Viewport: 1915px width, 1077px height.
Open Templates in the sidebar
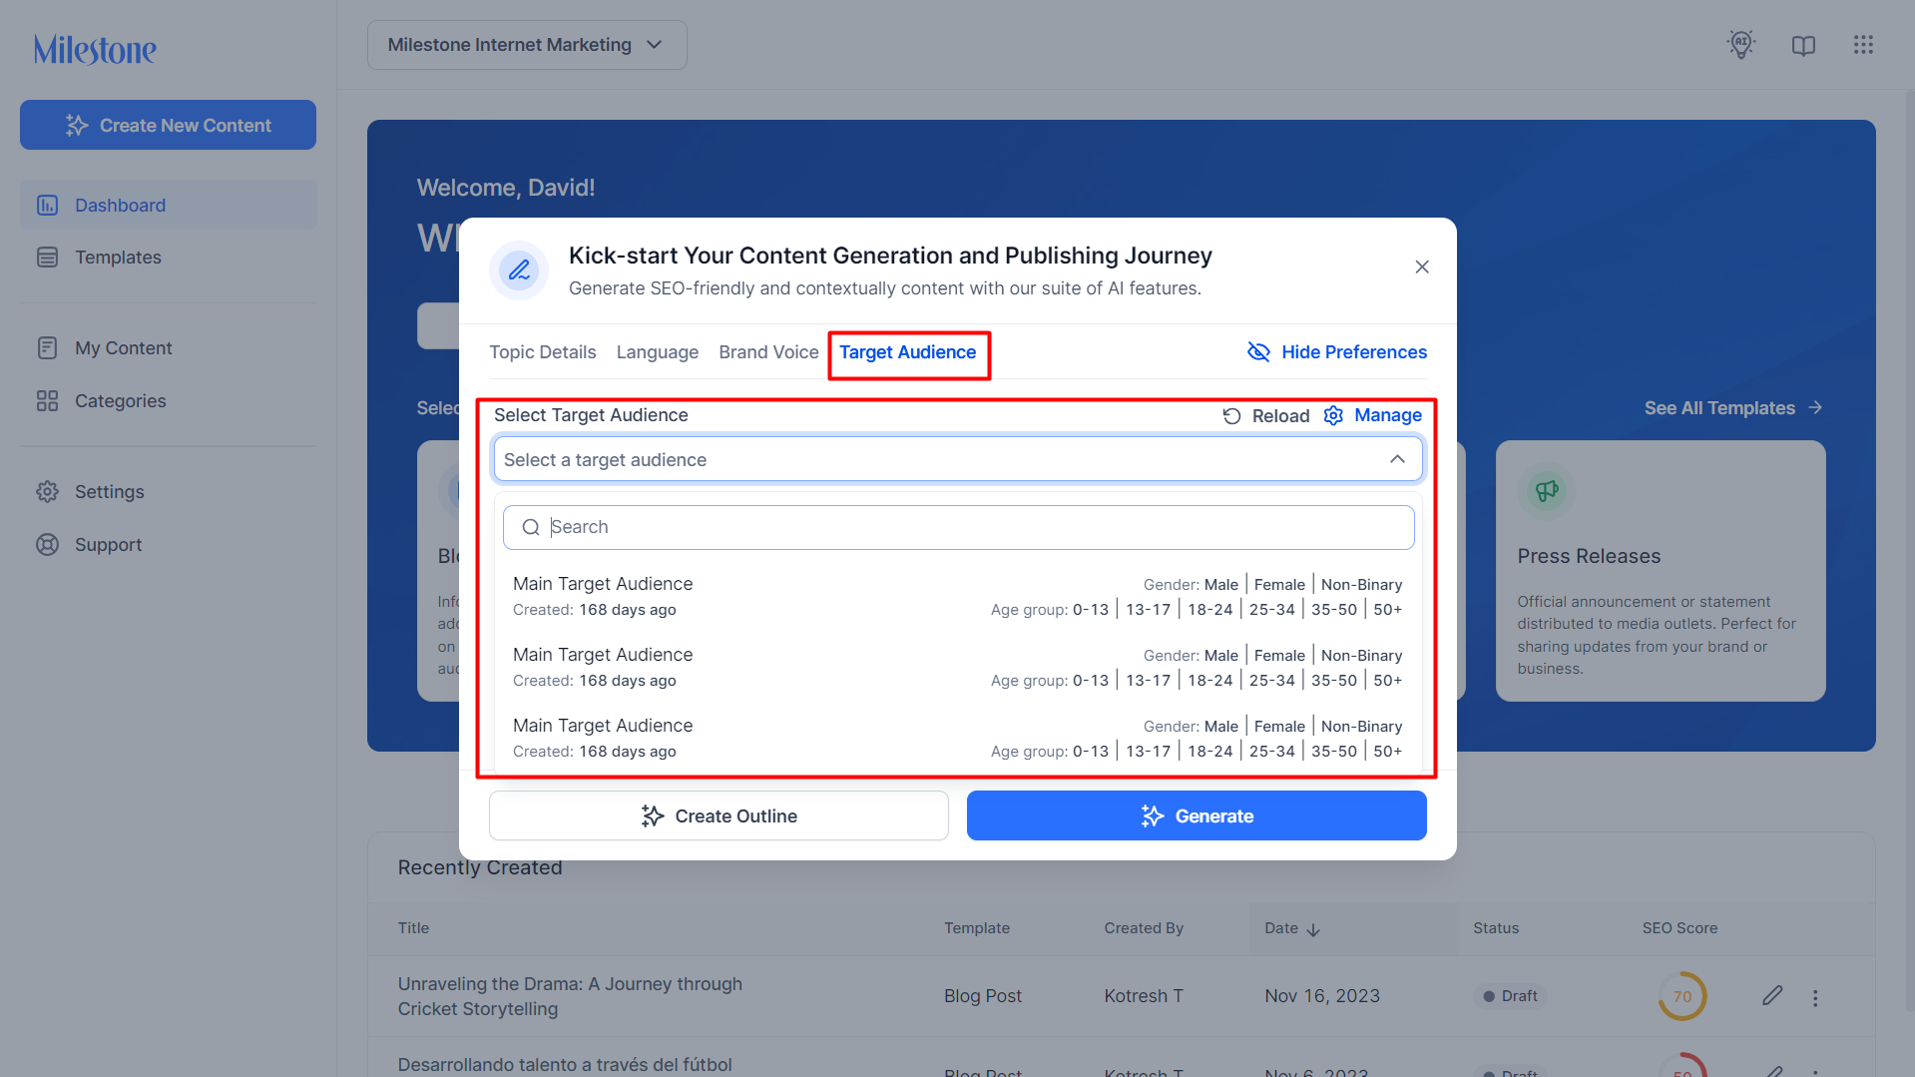point(169,258)
